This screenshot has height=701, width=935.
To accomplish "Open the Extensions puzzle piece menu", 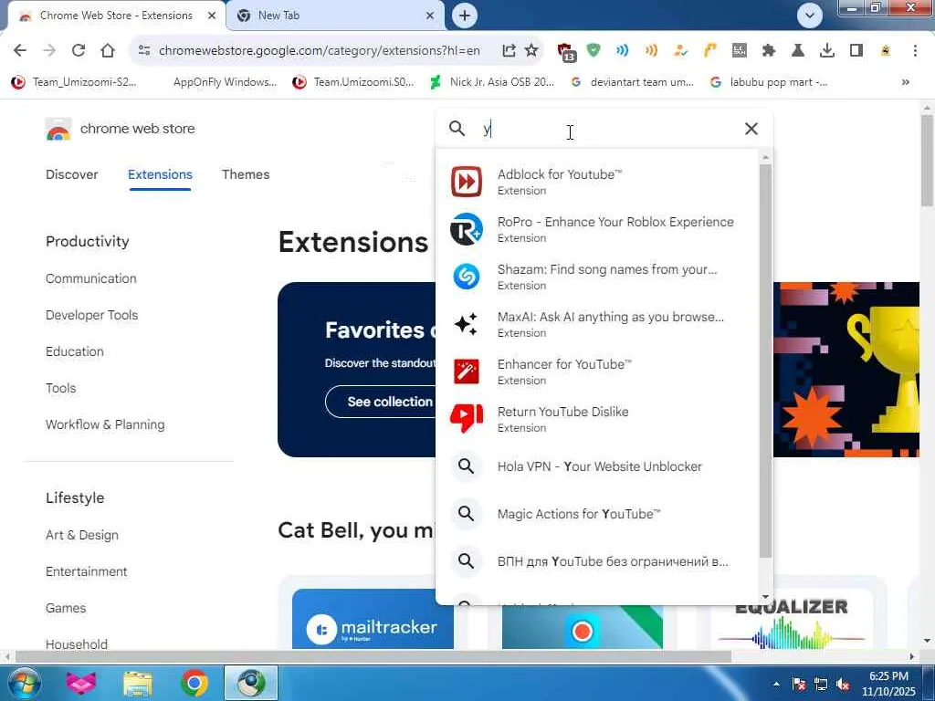I will pyautogui.click(x=769, y=51).
